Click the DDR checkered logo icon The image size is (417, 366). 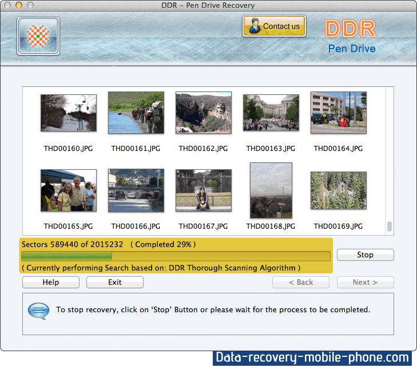click(38, 36)
